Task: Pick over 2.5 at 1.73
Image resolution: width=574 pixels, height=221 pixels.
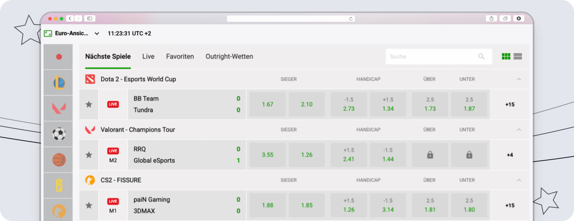Action: 430,104
